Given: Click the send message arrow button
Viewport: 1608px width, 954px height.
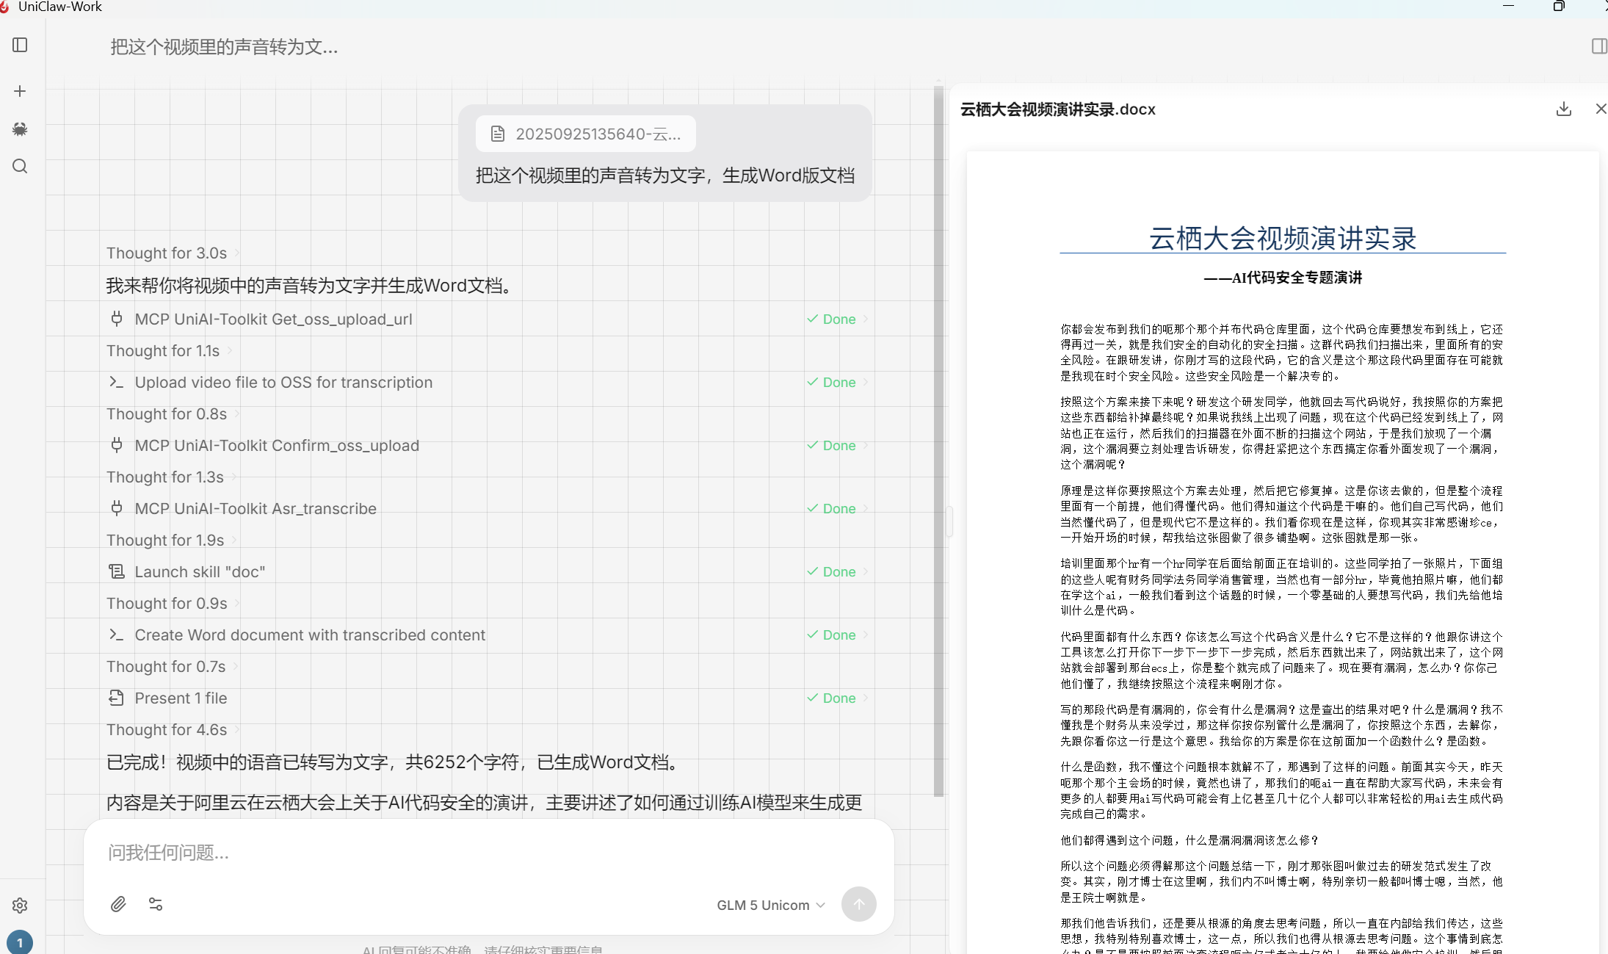Looking at the screenshot, I should tap(859, 904).
